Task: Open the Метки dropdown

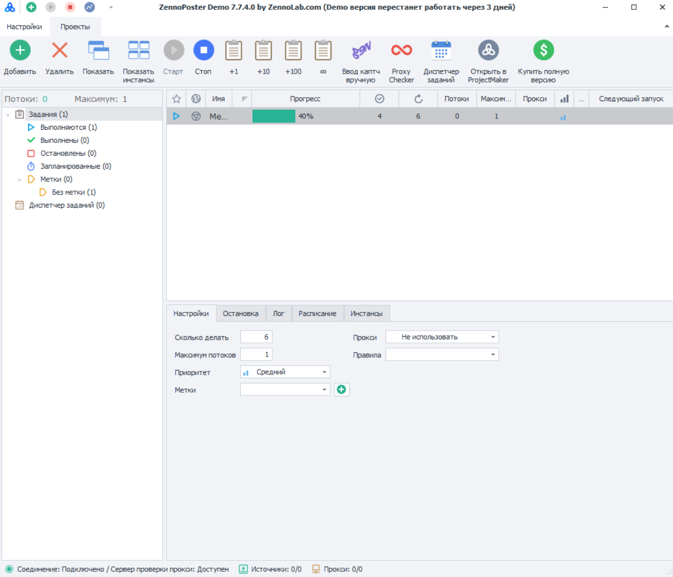Action: [285, 390]
